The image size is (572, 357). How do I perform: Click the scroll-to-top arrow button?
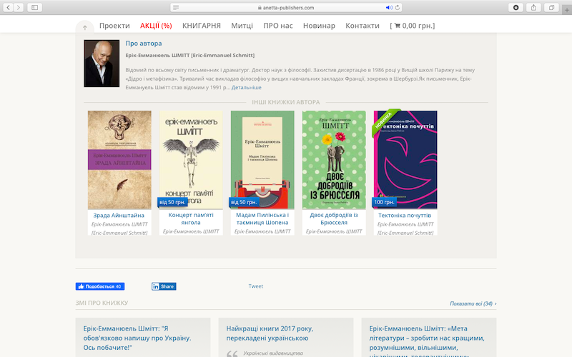click(84, 28)
